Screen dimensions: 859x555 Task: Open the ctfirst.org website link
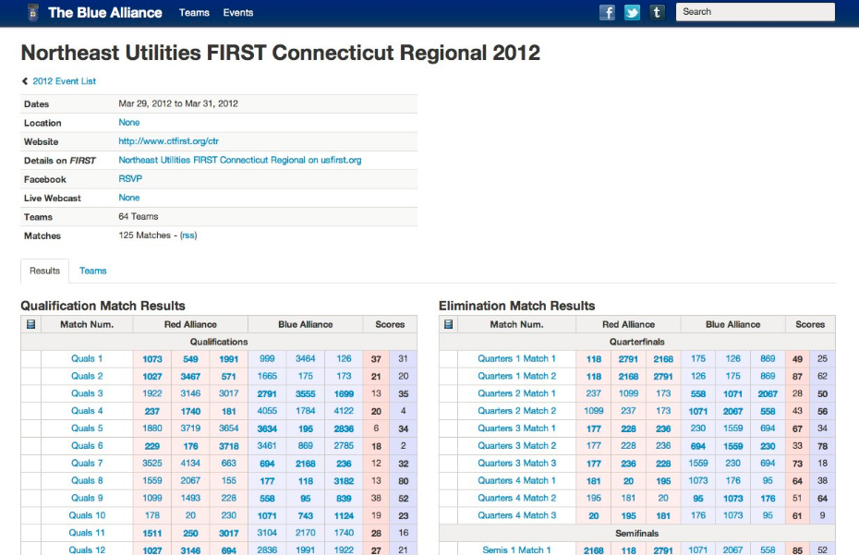click(x=168, y=141)
